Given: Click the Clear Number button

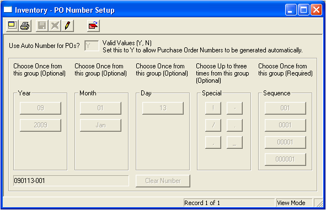Looking at the screenshot, I should [x=163, y=181].
